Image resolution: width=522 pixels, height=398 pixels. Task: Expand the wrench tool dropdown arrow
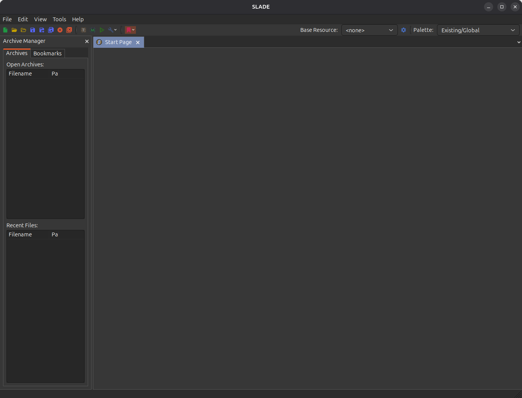pyautogui.click(x=115, y=30)
